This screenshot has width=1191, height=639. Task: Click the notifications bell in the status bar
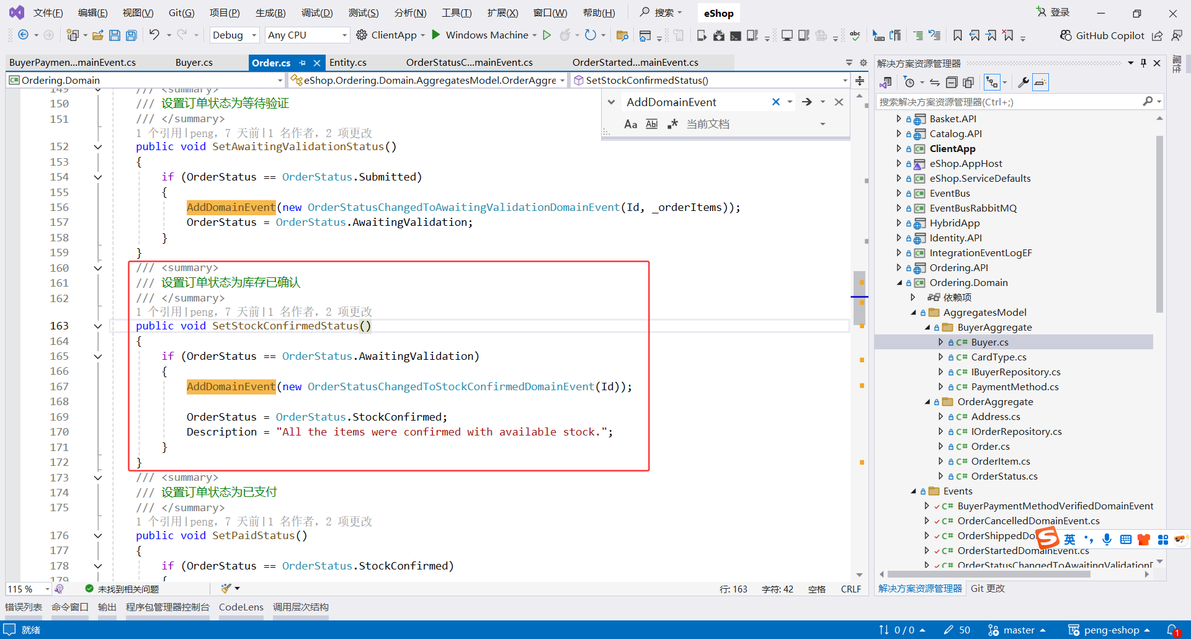point(1173,630)
